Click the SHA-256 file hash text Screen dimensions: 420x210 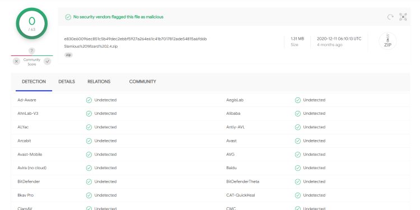pos(136,39)
